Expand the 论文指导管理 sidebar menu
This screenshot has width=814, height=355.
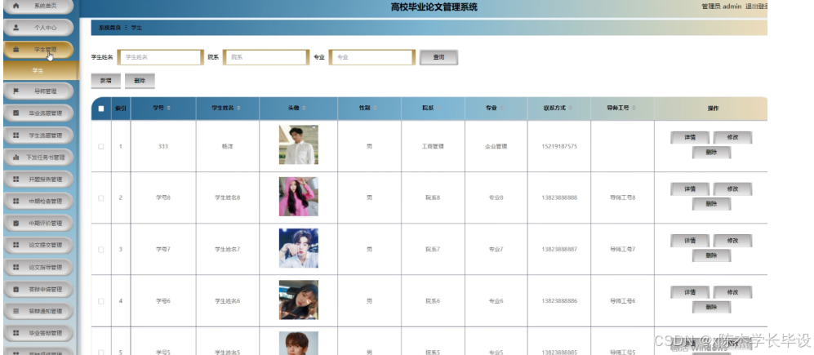coord(38,268)
